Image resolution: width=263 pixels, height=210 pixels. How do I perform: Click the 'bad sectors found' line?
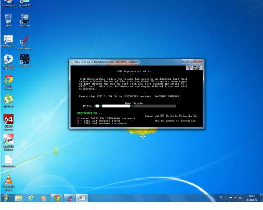pos(99,121)
